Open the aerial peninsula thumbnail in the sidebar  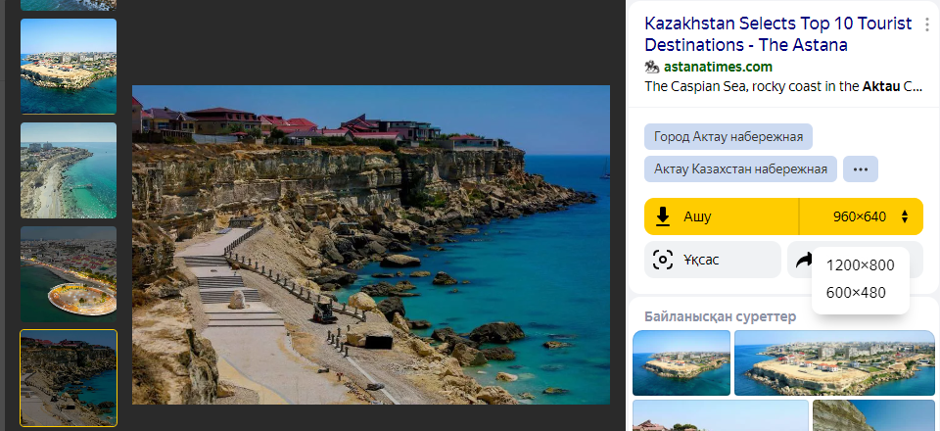(x=69, y=66)
